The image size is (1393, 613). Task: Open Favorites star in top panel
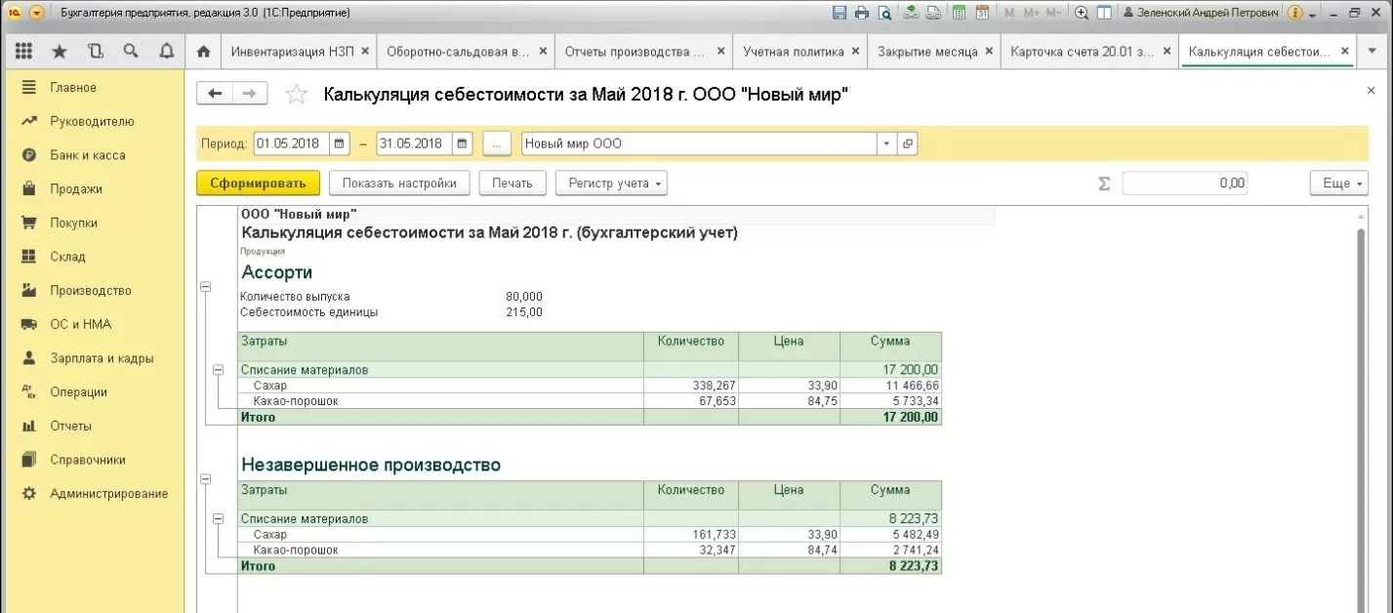[x=60, y=51]
